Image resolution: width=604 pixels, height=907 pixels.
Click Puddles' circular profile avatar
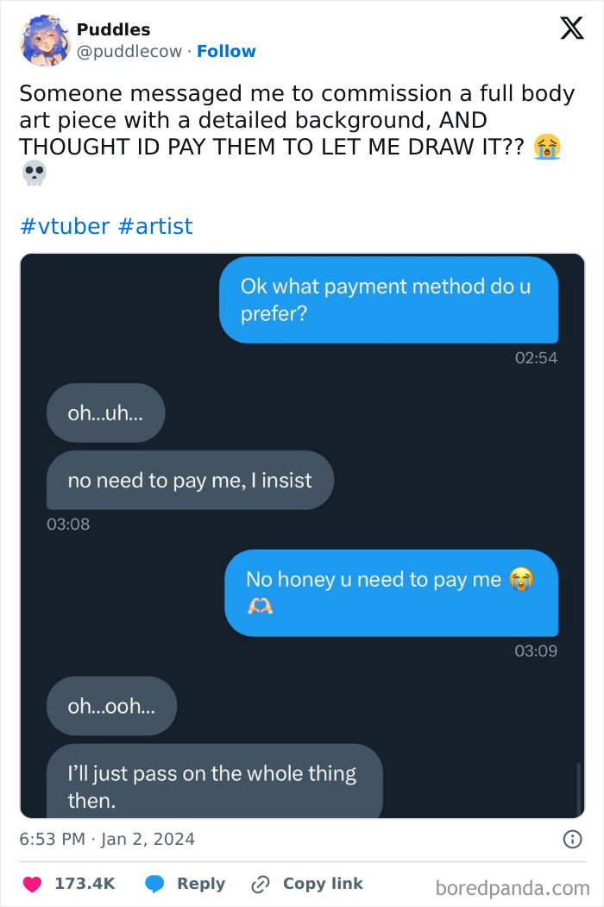point(44,41)
